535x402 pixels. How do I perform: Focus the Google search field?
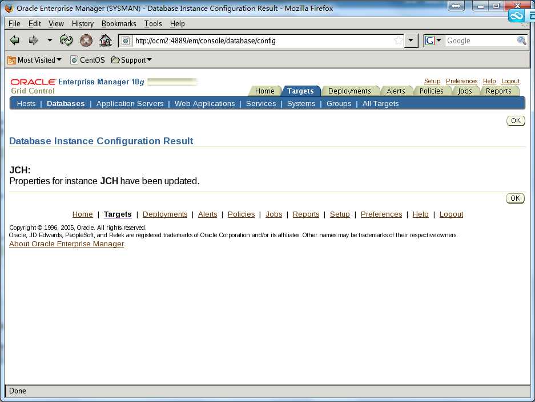pyautogui.click(x=481, y=41)
